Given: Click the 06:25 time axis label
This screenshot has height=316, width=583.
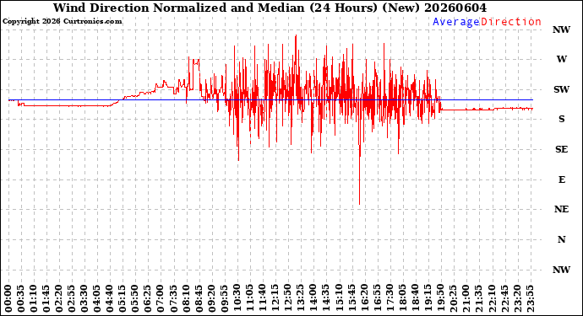Looking at the screenshot, I should pos(148,299).
